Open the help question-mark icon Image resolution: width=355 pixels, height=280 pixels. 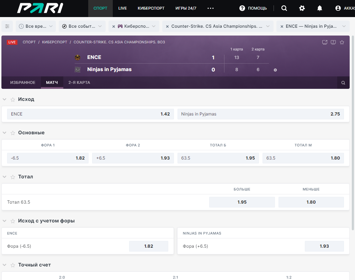[x=242, y=9]
